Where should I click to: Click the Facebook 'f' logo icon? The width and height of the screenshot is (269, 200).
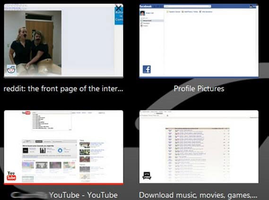click(x=147, y=70)
